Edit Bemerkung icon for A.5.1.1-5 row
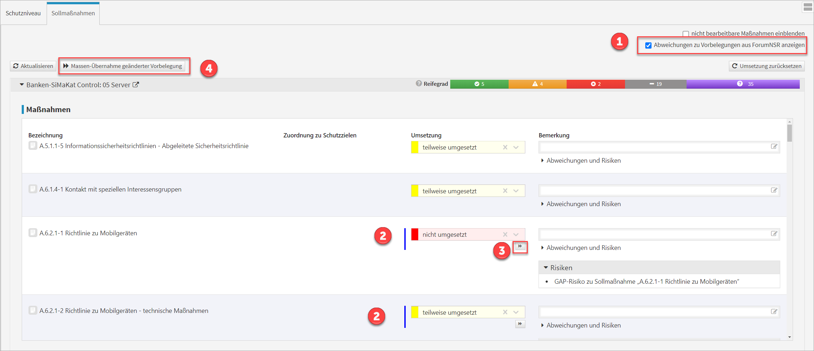814x351 pixels. click(x=774, y=147)
